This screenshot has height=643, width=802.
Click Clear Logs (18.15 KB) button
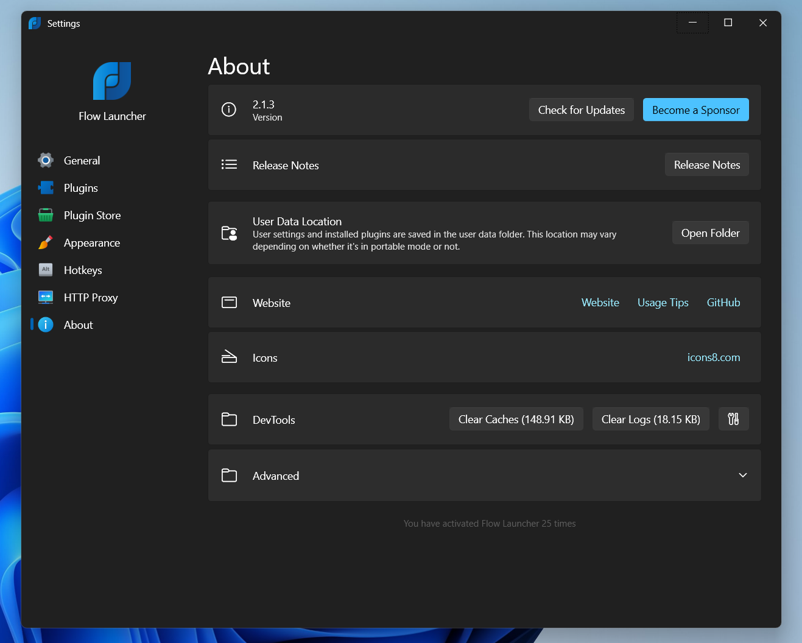(651, 419)
